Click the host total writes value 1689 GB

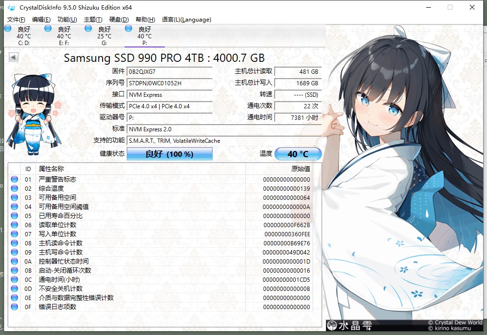tap(298, 83)
